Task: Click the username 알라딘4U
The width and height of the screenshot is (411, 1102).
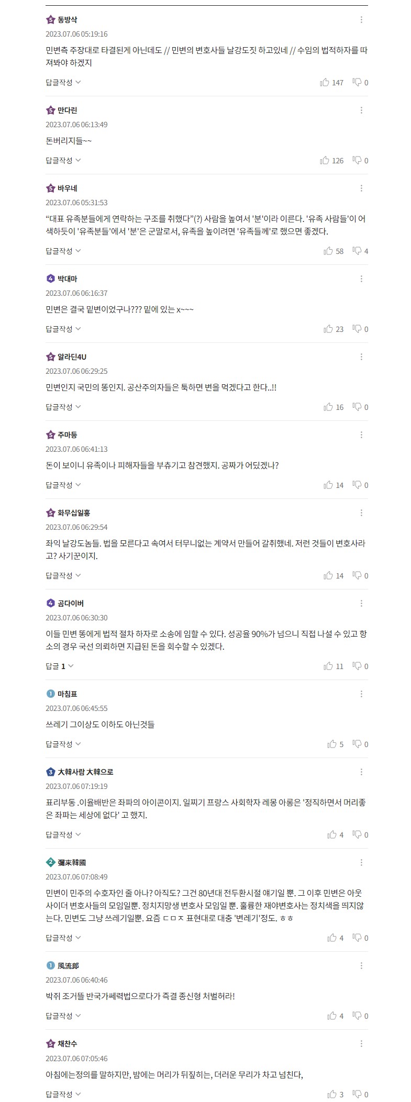Action: tap(72, 357)
